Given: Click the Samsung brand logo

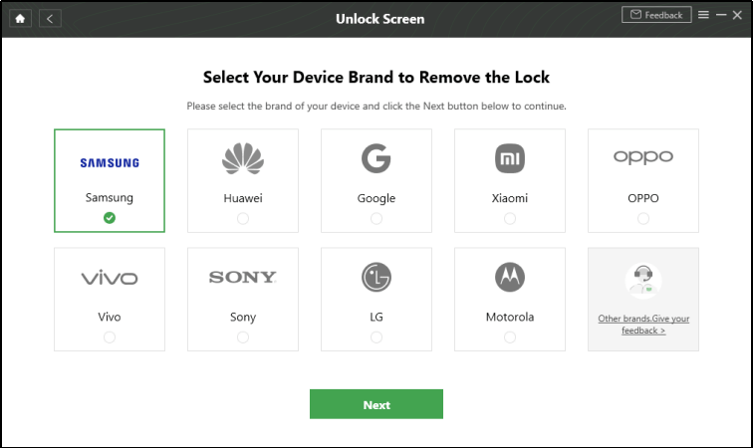Looking at the screenshot, I should [x=110, y=162].
